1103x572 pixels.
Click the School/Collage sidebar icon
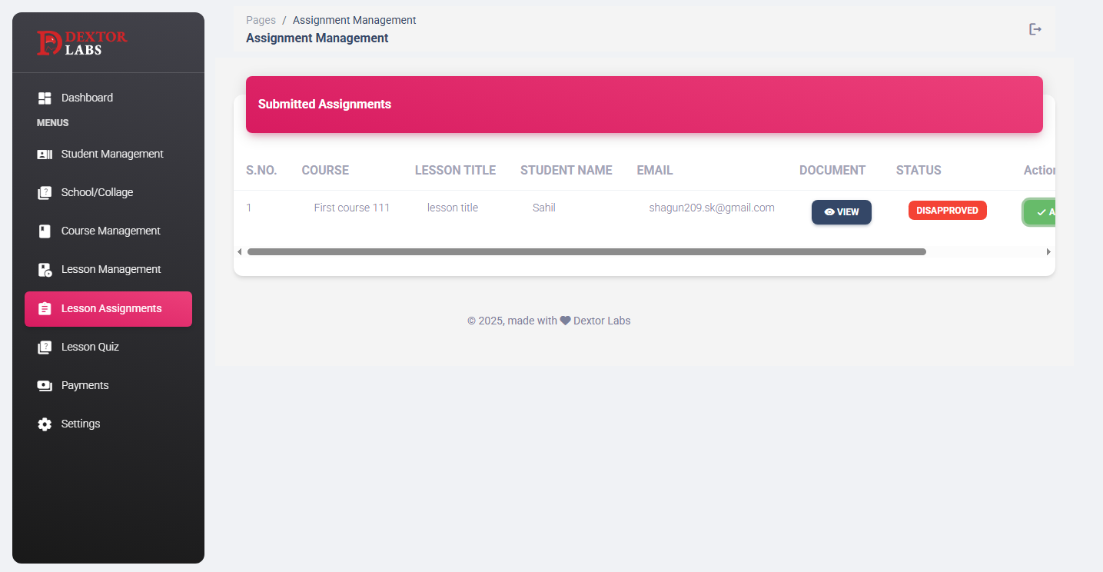[45, 193]
